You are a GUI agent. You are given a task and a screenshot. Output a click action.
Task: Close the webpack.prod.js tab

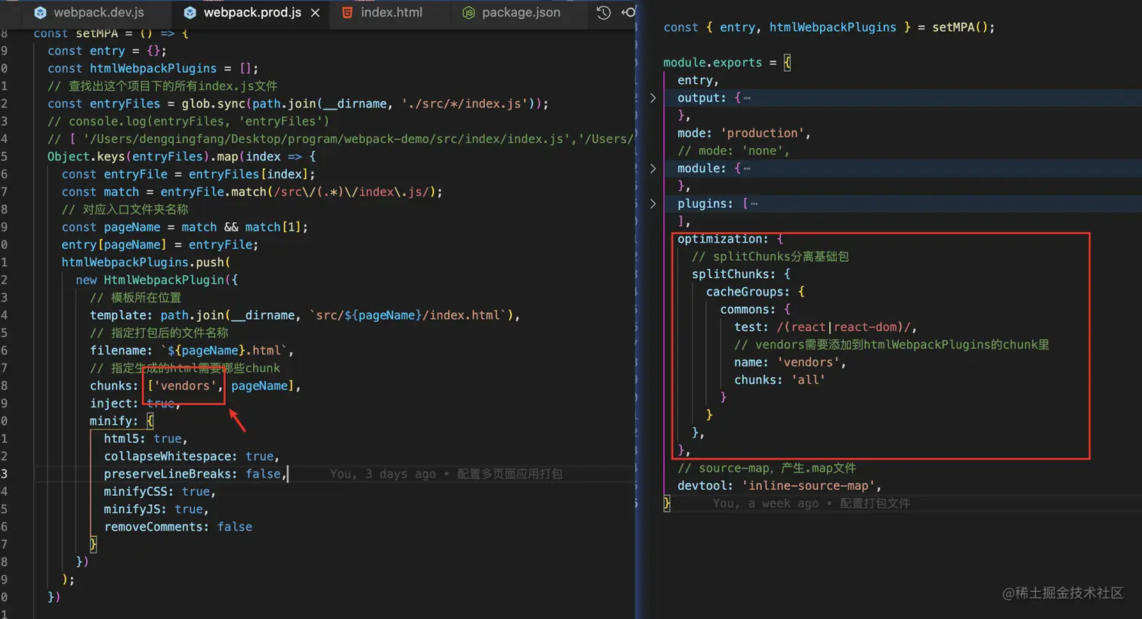(x=315, y=12)
